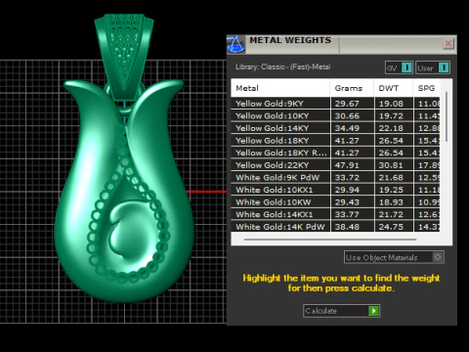This screenshot has height=352, width=469.
Task: Click grams value 29.43
Action: (347, 202)
